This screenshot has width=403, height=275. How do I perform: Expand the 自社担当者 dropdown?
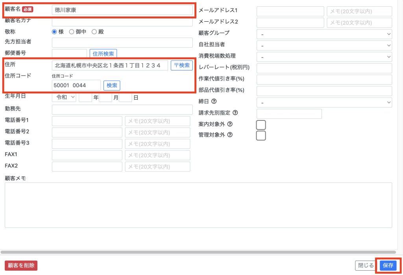(324, 46)
